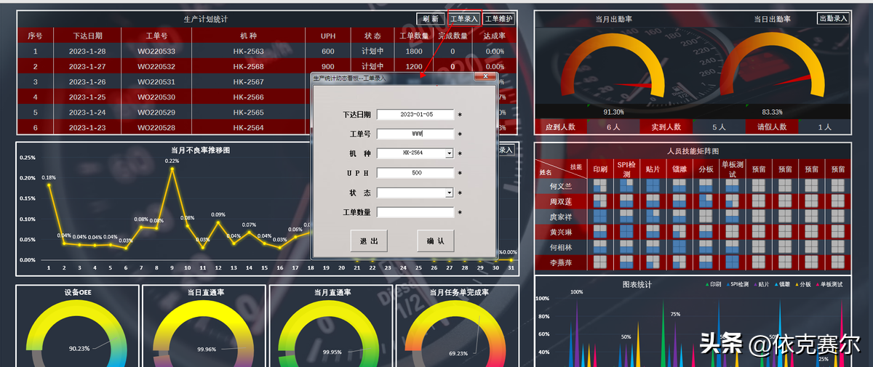Image resolution: width=873 pixels, height=367 pixels.
Task: Click the 请假人数 value 1人
Action: [824, 126]
